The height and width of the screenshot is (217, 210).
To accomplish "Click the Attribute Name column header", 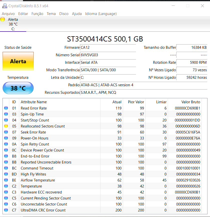I will (60, 102).
